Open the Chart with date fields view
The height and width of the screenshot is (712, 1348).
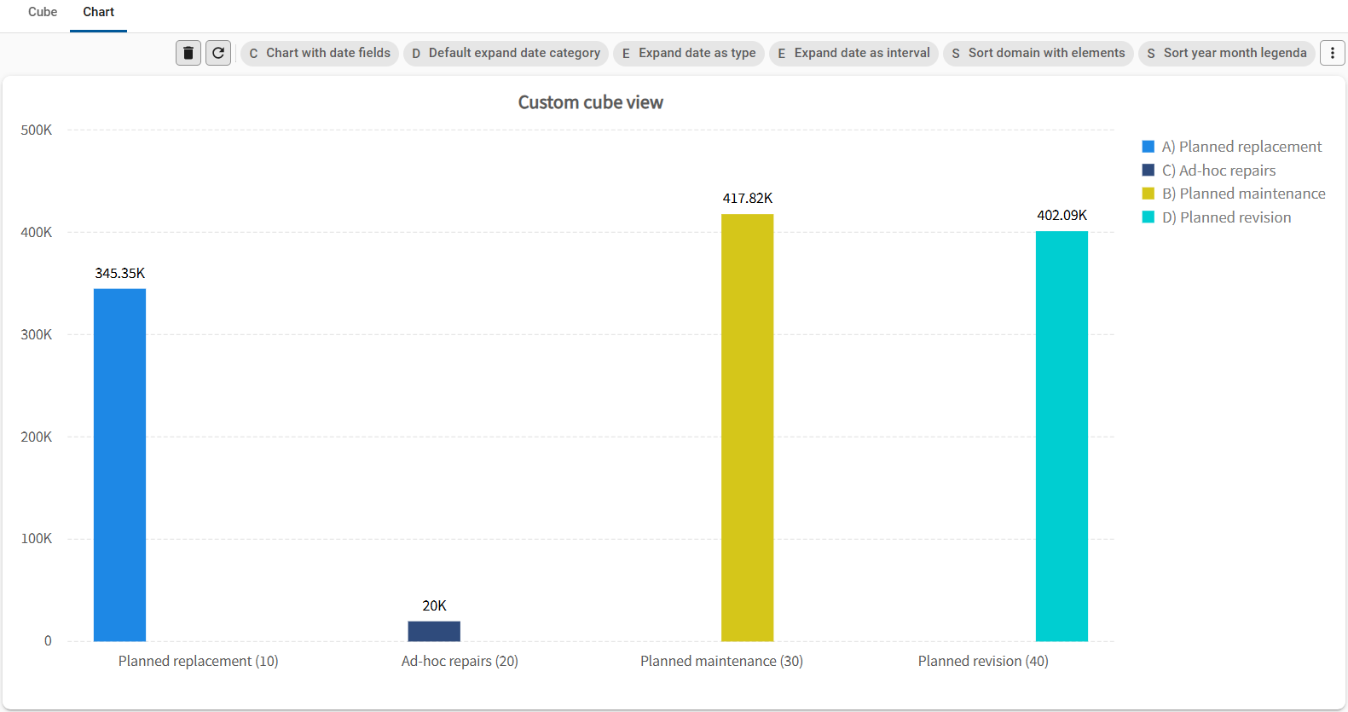pyautogui.click(x=320, y=53)
